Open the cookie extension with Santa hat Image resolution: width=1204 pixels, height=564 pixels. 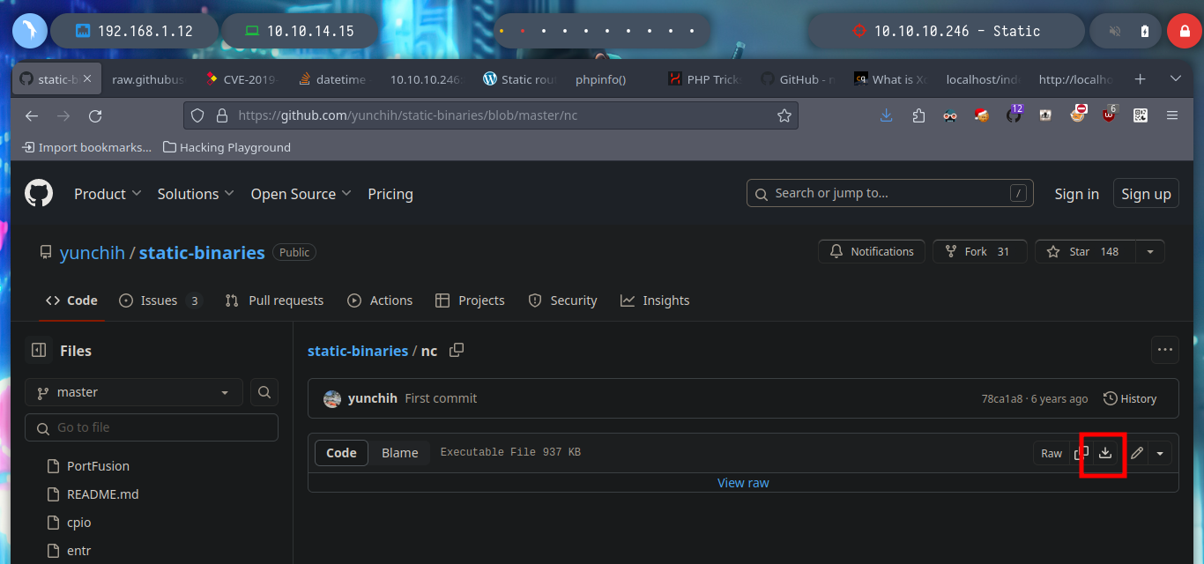click(x=982, y=115)
